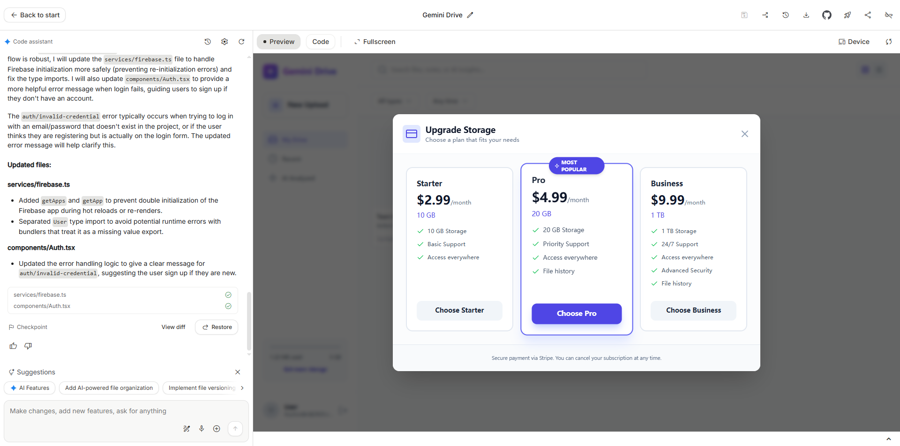This screenshot has height=446, width=900.
Task: Open the GitHub icon in top toolbar
Action: pos(826,15)
